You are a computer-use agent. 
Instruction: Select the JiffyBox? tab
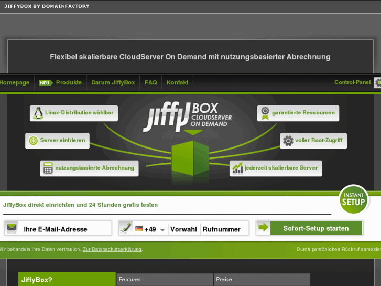pos(67,279)
